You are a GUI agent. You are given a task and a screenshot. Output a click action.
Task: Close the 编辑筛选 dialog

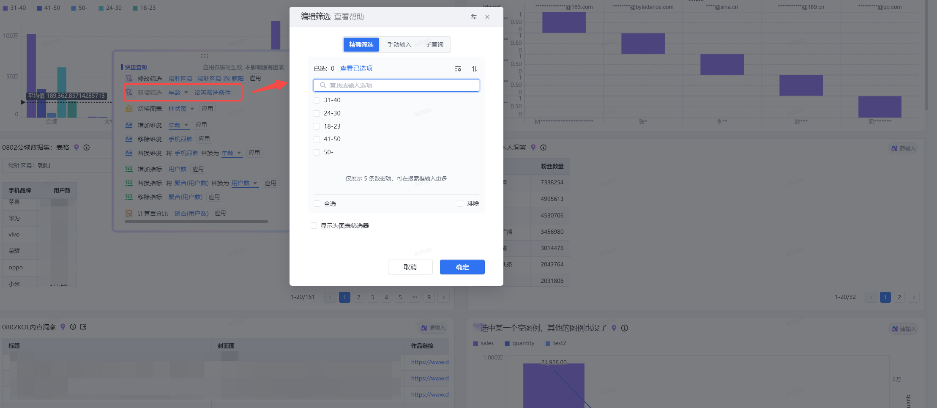tap(487, 17)
